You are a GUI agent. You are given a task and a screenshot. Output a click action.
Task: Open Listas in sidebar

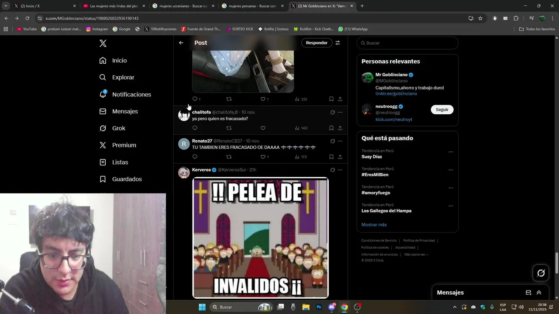point(114,162)
